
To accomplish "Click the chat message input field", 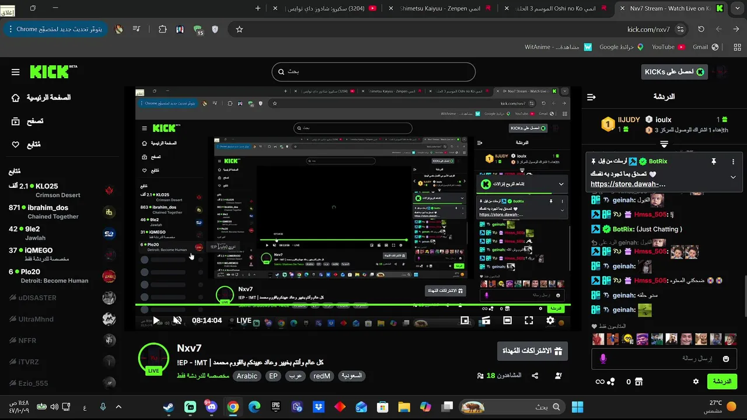I will (x=664, y=359).
